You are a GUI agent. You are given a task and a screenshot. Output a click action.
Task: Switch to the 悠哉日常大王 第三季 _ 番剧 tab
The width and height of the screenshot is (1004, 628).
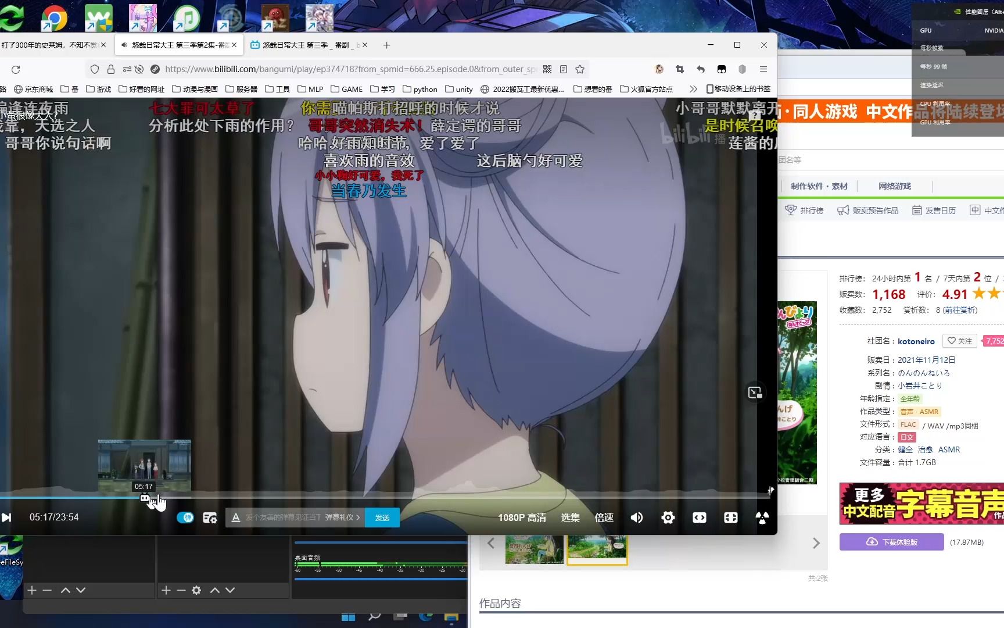[x=308, y=45]
